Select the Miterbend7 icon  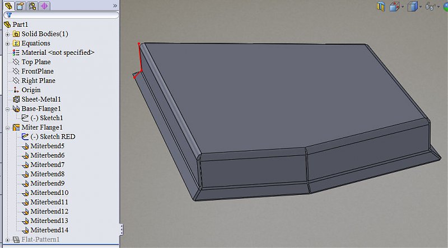point(25,165)
